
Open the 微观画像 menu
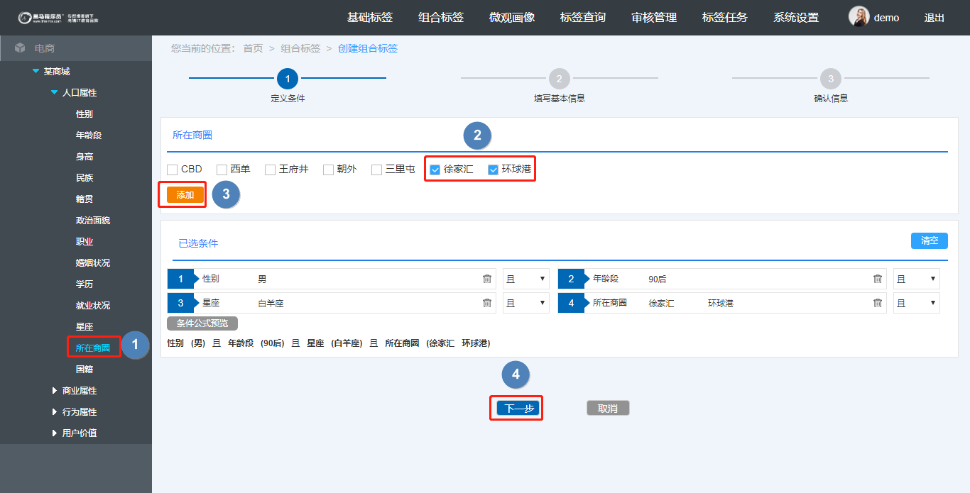(512, 18)
